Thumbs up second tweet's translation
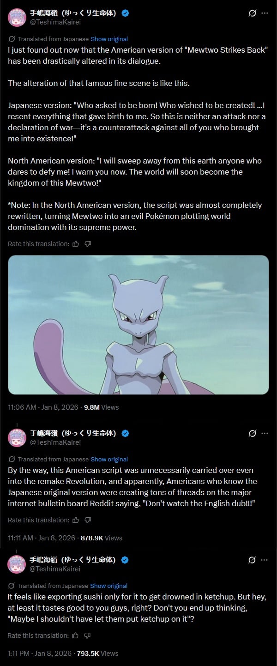This screenshot has height=666, width=277. click(76, 520)
